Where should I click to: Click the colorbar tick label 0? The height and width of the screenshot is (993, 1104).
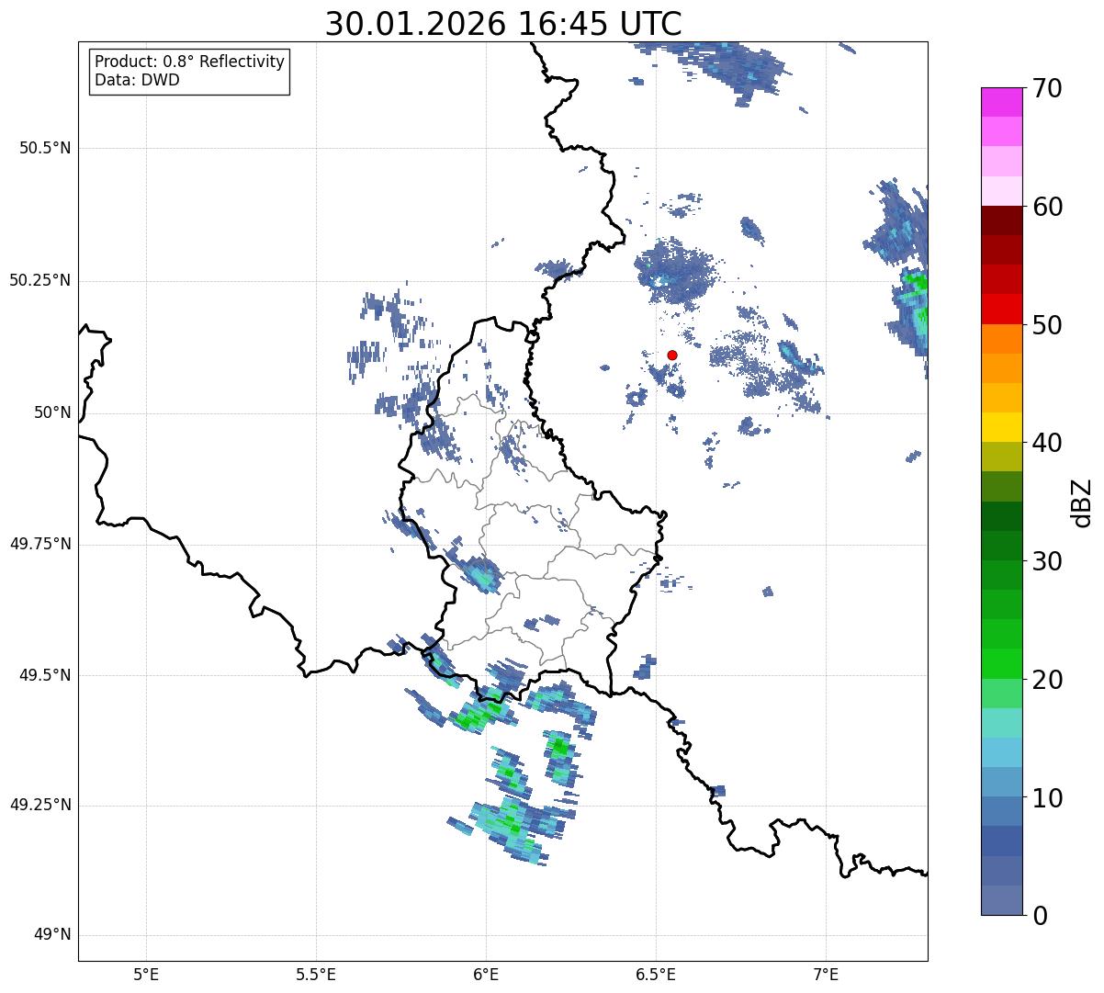(x=1040, y=916)
